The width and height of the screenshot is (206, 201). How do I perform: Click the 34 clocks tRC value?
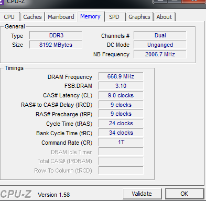click(x=121, y=133)
